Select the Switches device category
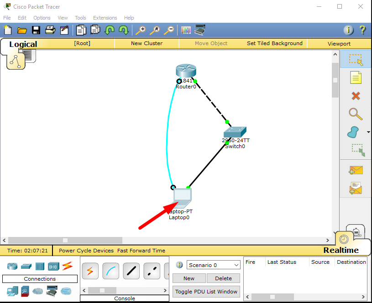Screen dimensions: 372x303 point(26,266)
